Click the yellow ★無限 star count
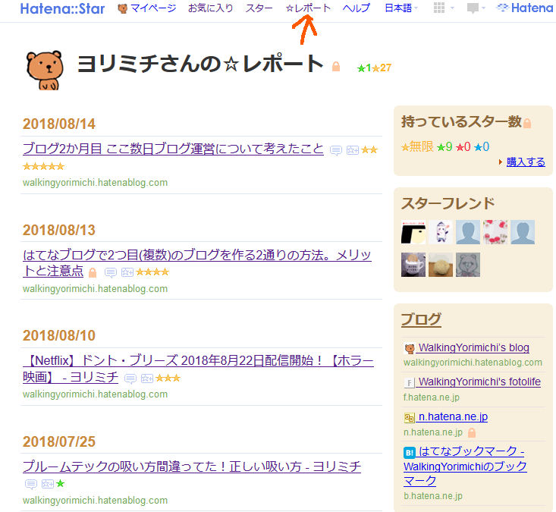This screenshot has width=556, height=512. click(417, 146)
